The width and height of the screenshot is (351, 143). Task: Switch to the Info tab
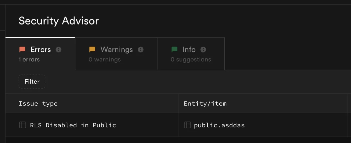(191, 54)
